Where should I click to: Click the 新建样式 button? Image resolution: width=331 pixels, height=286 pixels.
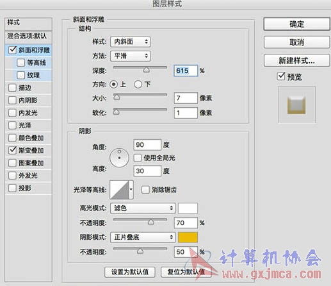coord(296,61)
